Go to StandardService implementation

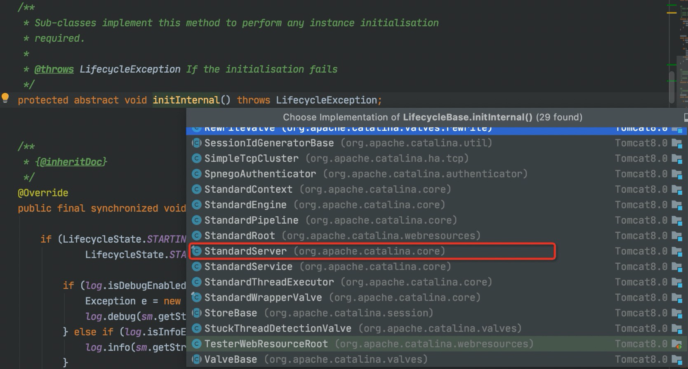(437, 267)
